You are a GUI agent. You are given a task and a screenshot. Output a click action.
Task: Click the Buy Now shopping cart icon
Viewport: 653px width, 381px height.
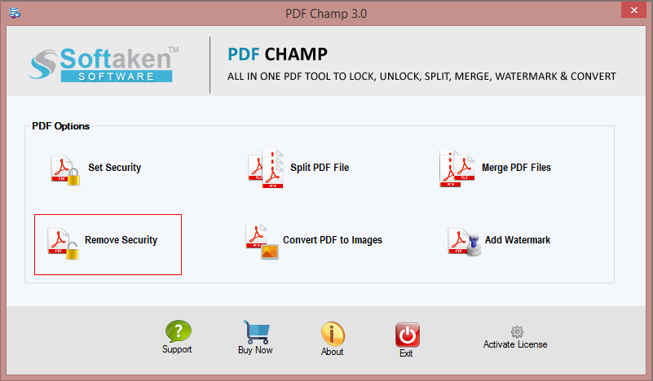pos(257,332)
